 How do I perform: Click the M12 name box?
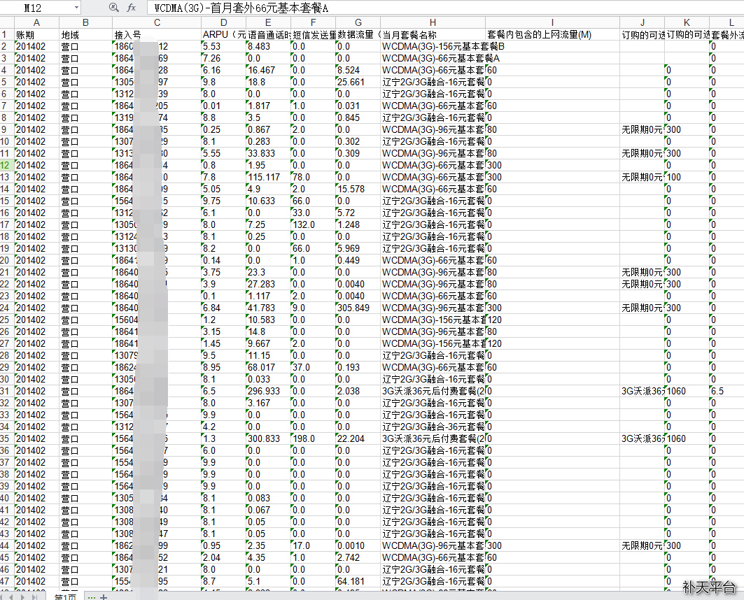point(35,8)
